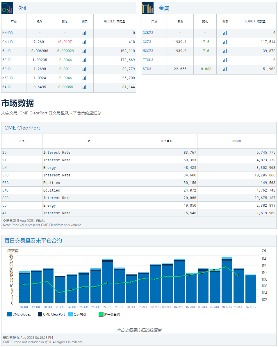Open 6EU3 product link
Viewport: 278px width, 347px height.
6,60
